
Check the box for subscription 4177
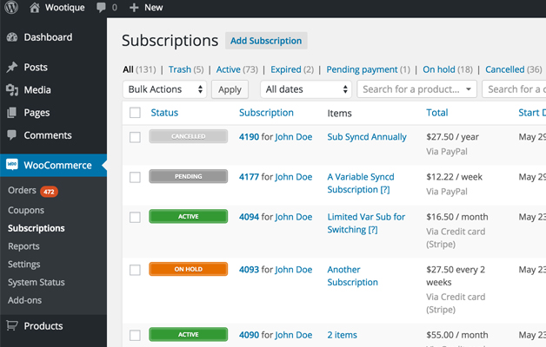tap(135, 177)
